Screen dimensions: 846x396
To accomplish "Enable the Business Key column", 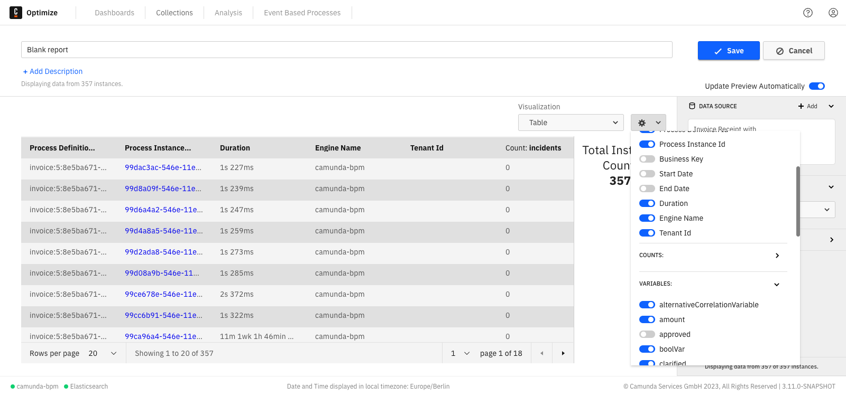I will [647, 159].
